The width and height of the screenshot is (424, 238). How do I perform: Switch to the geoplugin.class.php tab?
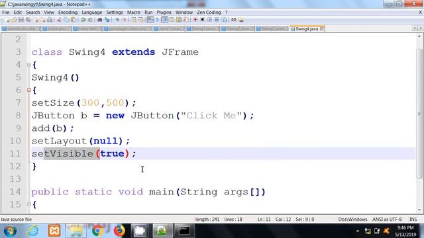tap(127, 28)
